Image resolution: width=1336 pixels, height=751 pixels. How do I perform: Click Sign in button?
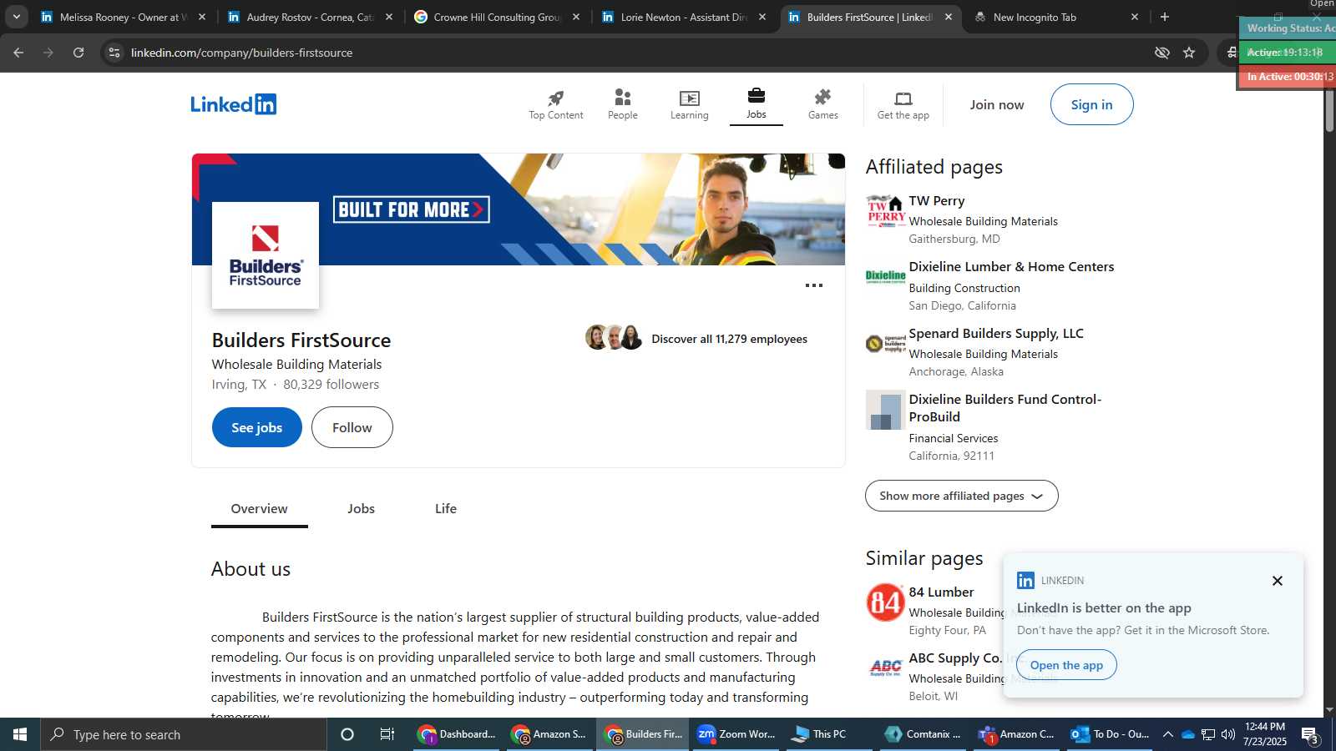coord(1092,104)
